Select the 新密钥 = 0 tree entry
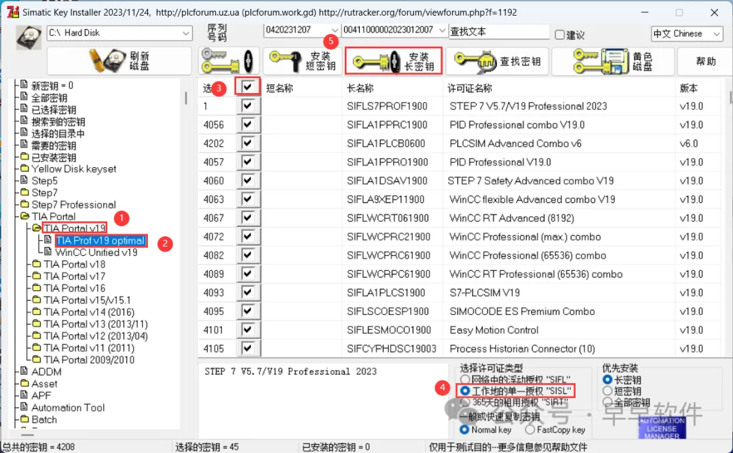Image resolution: width=733 pixels, height=453 pixels. click(52, 86)
